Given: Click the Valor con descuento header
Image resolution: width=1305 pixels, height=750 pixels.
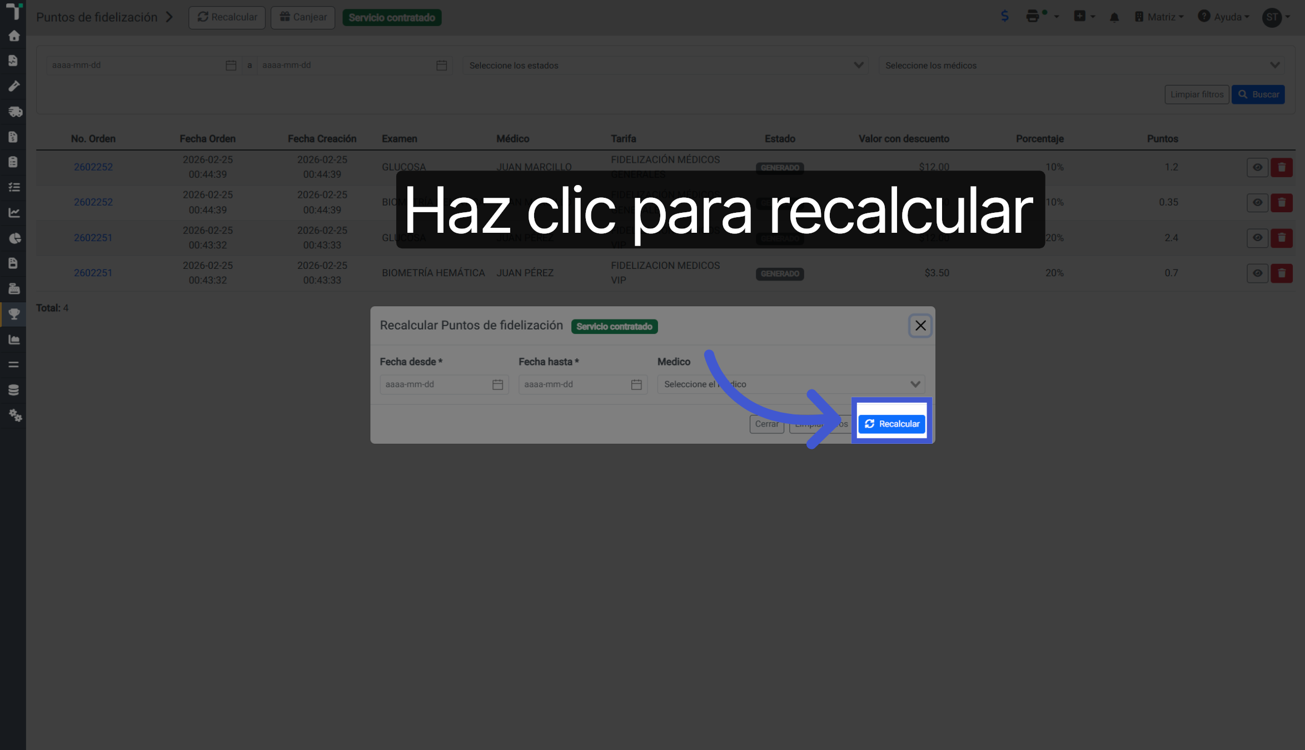Looking at the screenshot, I should (904, 139).
